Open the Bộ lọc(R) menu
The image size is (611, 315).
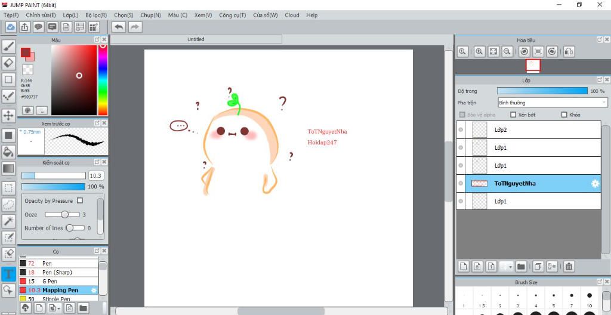coord(96,15)
